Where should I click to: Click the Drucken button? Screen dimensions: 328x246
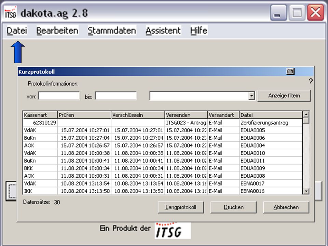pyautogui.click(x=233, y=207)
